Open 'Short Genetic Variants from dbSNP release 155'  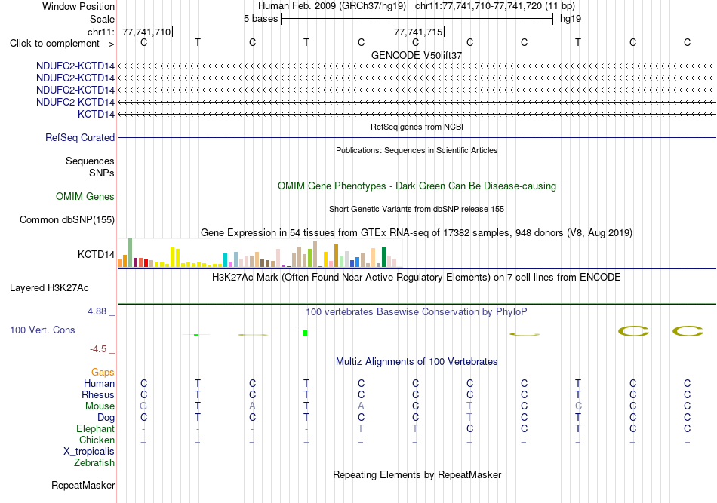(x=417, y=209)
